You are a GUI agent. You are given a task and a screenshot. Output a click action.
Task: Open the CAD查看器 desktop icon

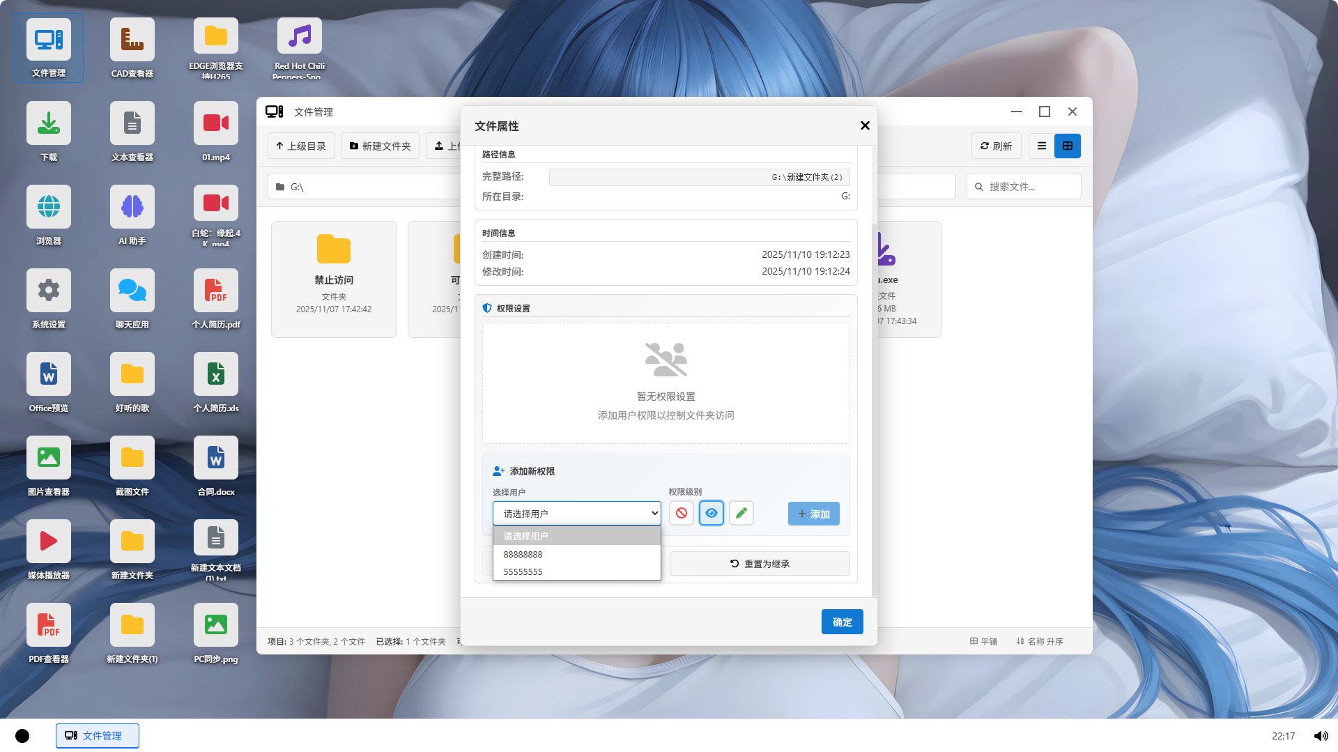pyautogui.click(x=132, y=48)
